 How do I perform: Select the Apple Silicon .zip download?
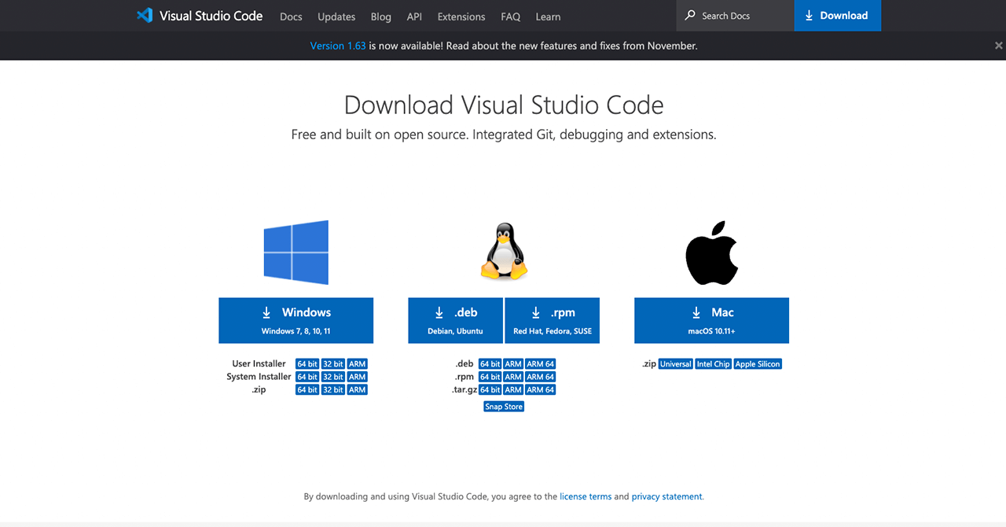[758, 364]
